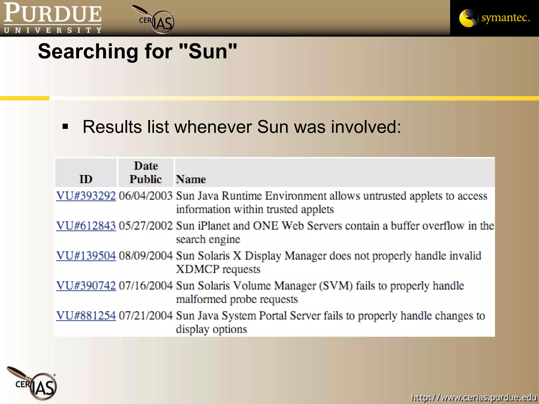Select date 08/09/2004
Image resolution: width=539 pixels, height=404 pixels.
point(146,256)
